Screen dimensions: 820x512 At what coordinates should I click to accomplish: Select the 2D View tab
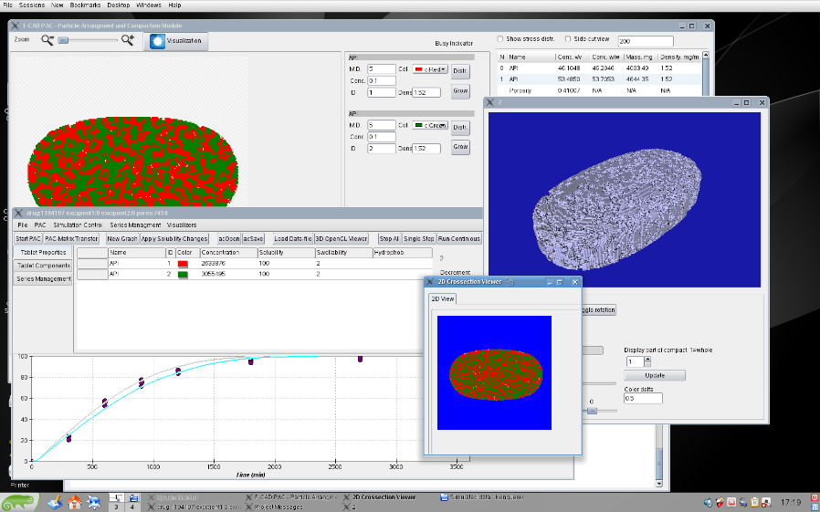(x=443, y=298)
